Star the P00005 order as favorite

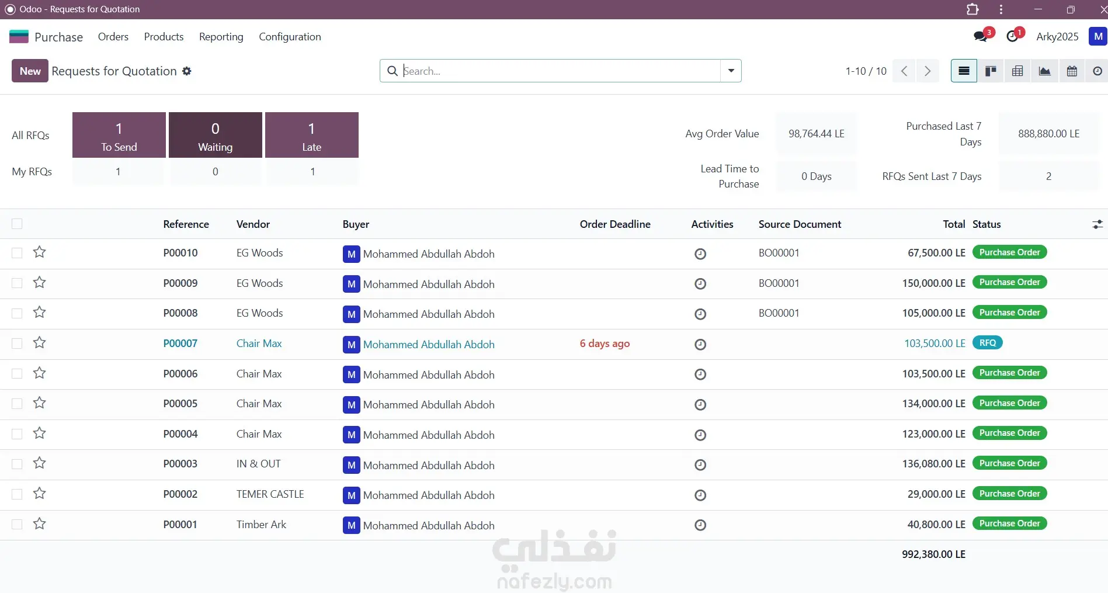(x=39, y=403)
